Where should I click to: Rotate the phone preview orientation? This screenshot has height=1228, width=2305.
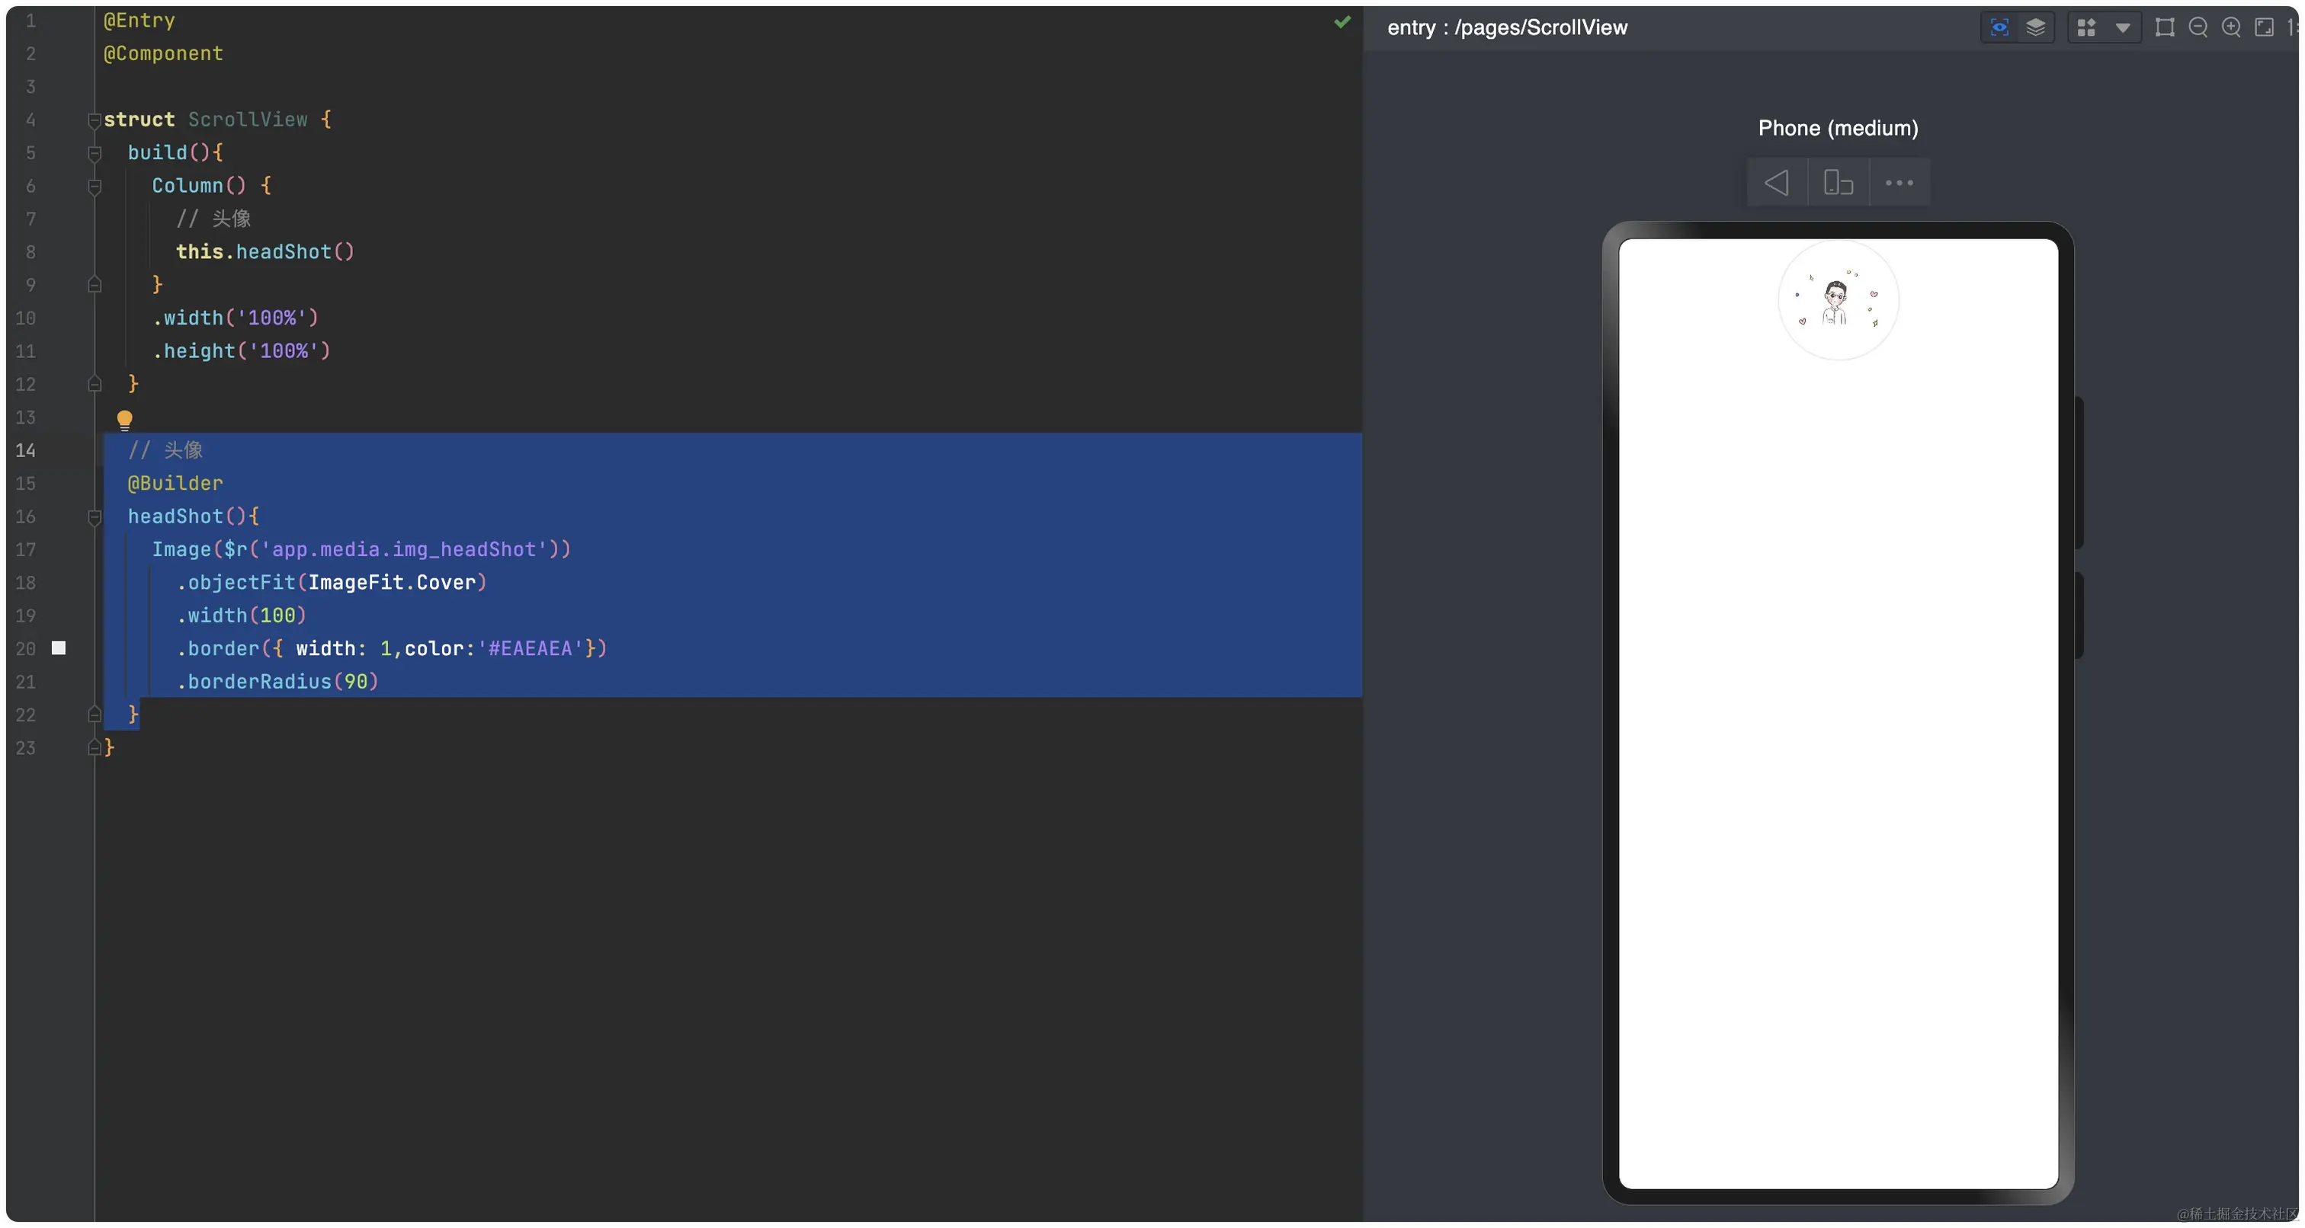click(1838, 183)
